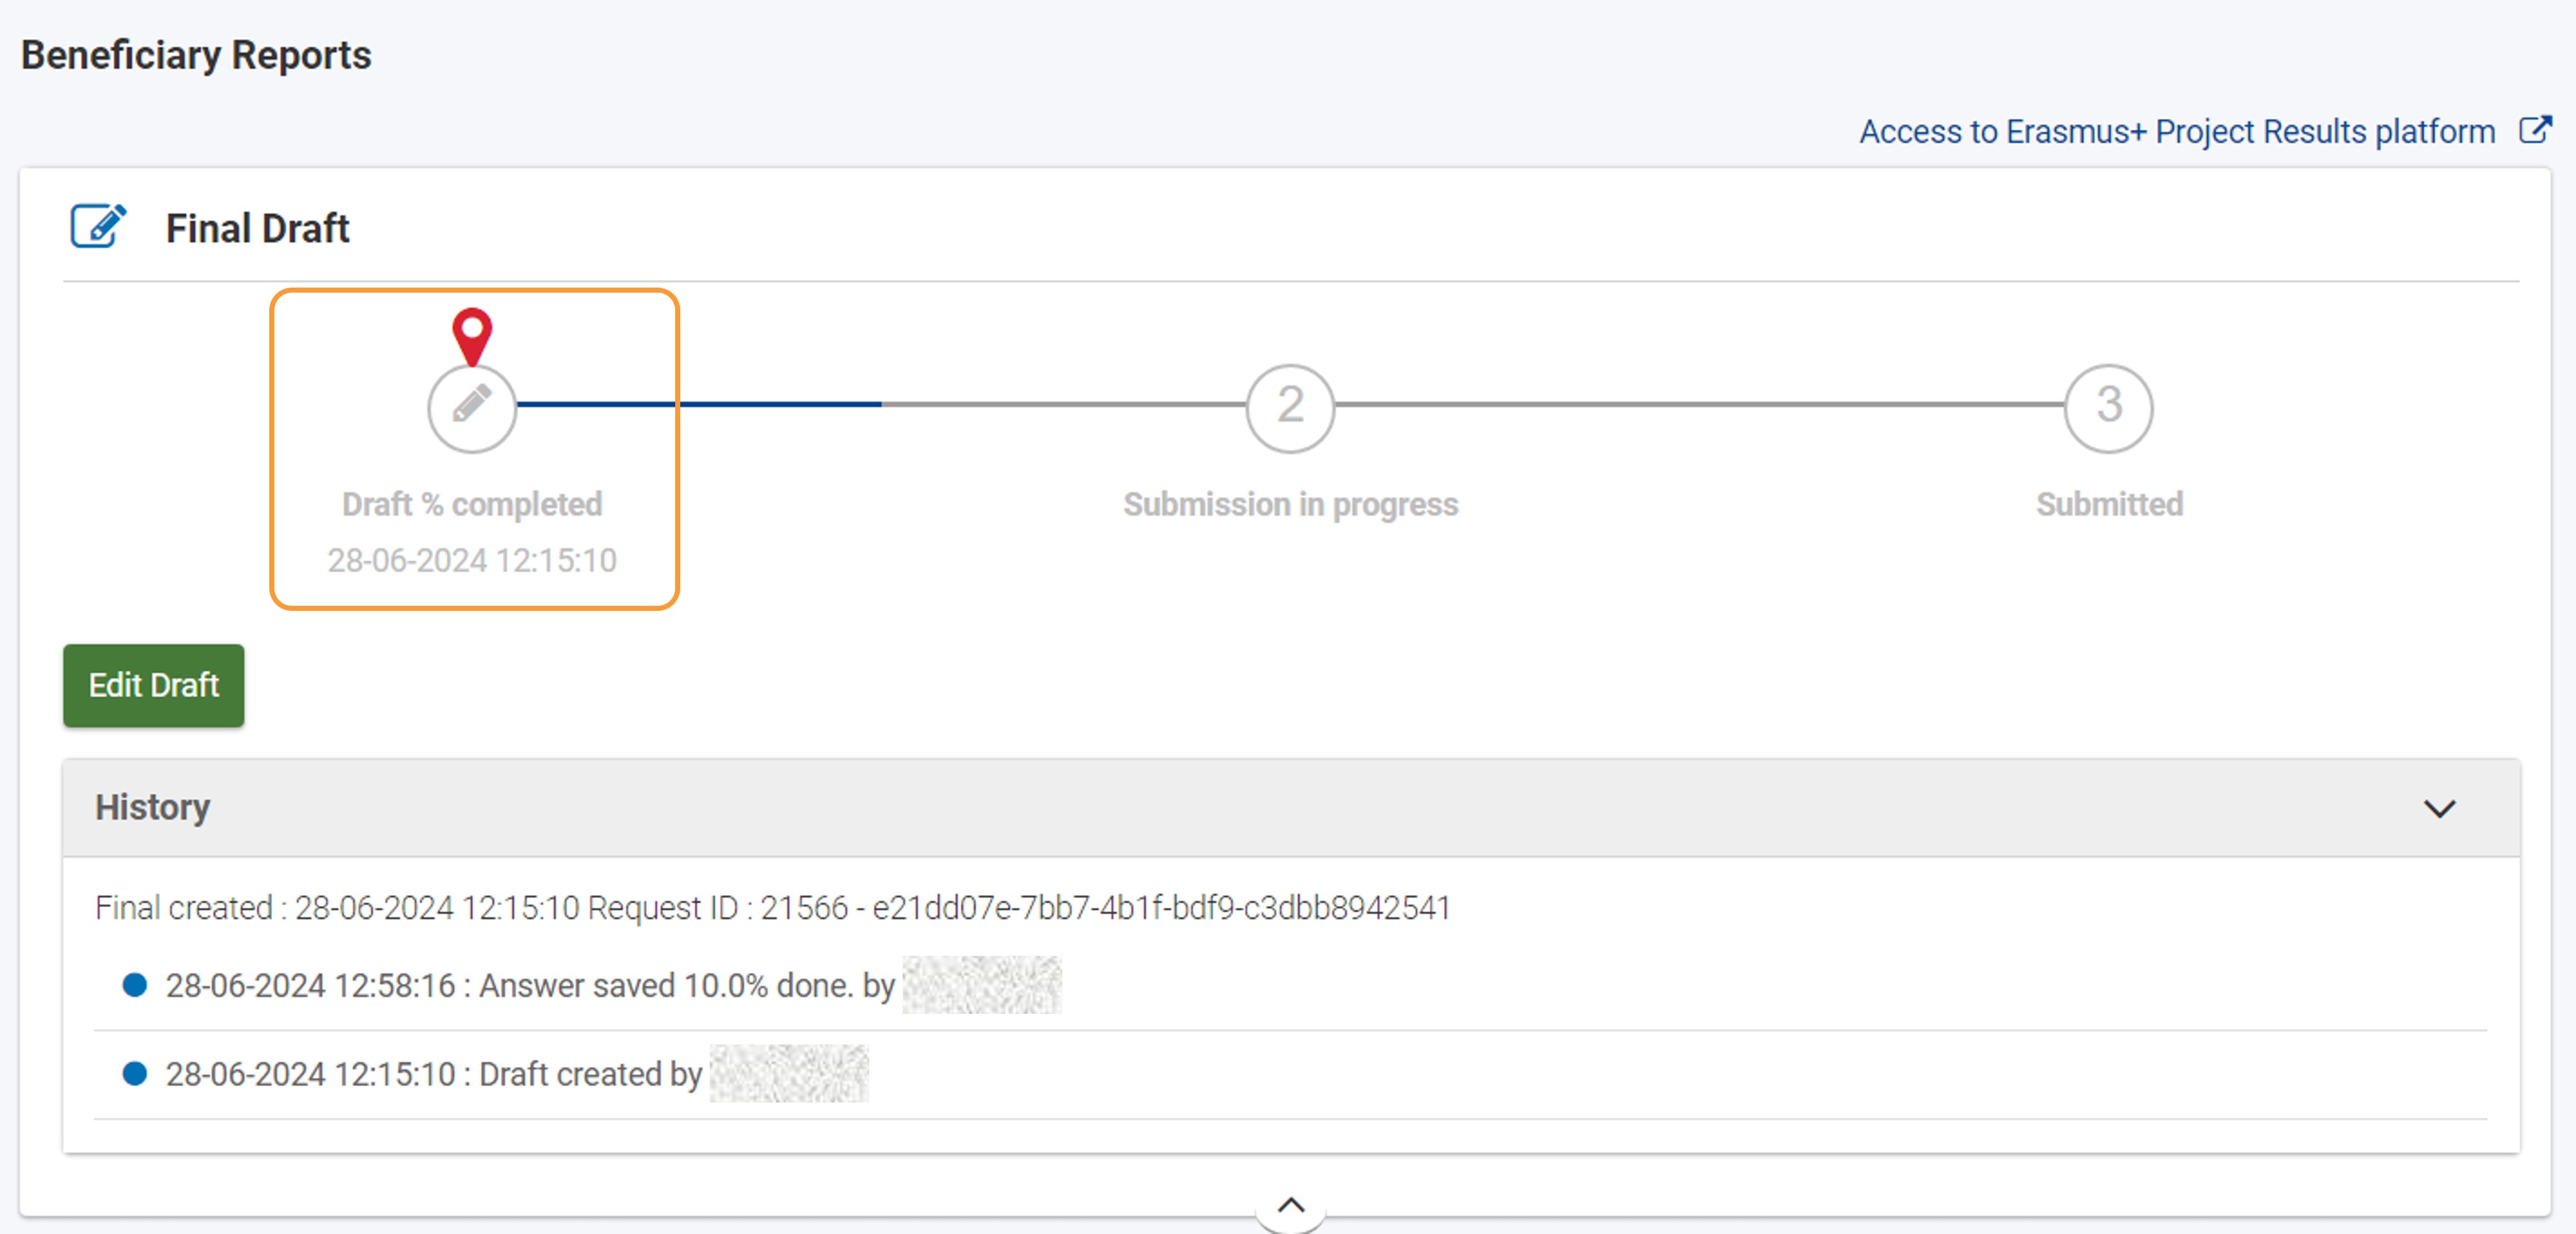Click the "Submission in progress" step label
This screenshot has width=2576, height=1234.
coord(1290,504)
